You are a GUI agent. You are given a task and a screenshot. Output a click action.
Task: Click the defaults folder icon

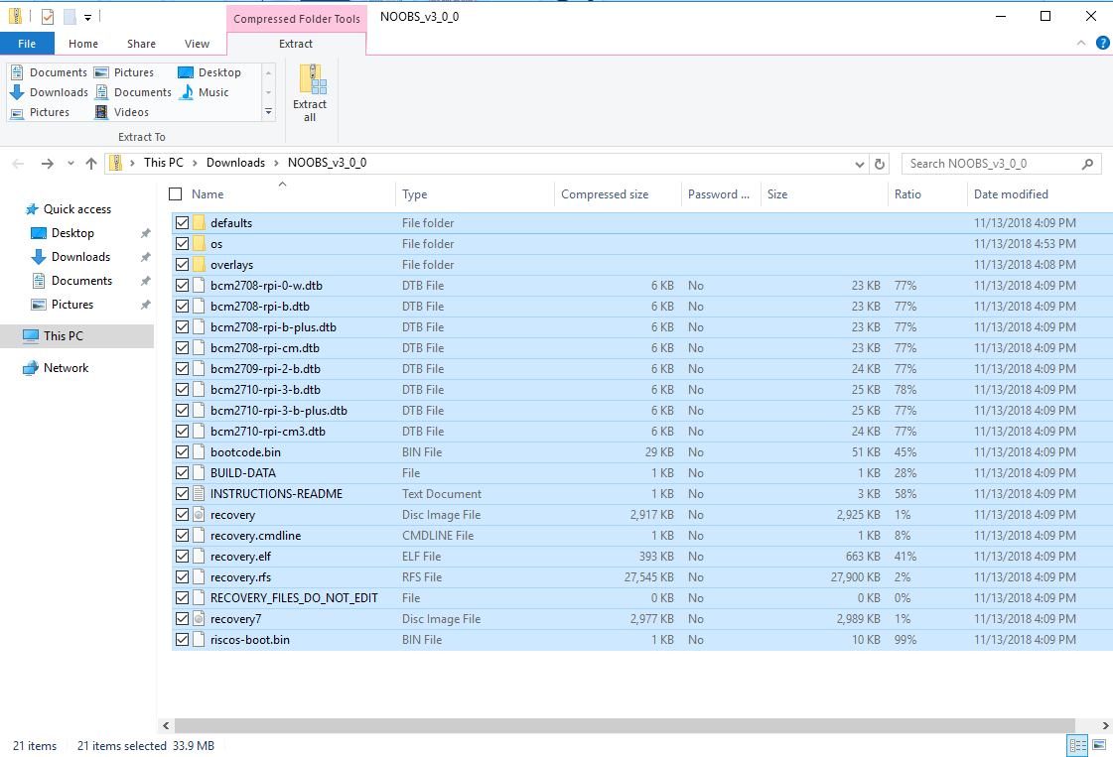point(199,223)
